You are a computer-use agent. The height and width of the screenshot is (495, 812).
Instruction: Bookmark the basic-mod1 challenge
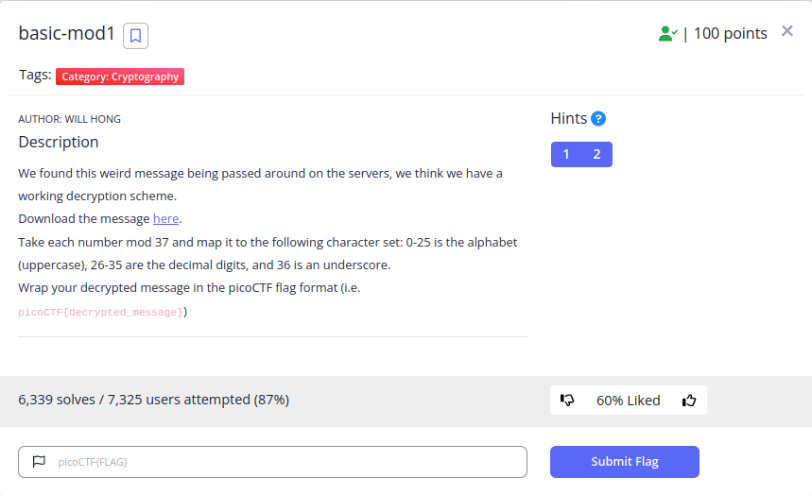tap(136, 36)
